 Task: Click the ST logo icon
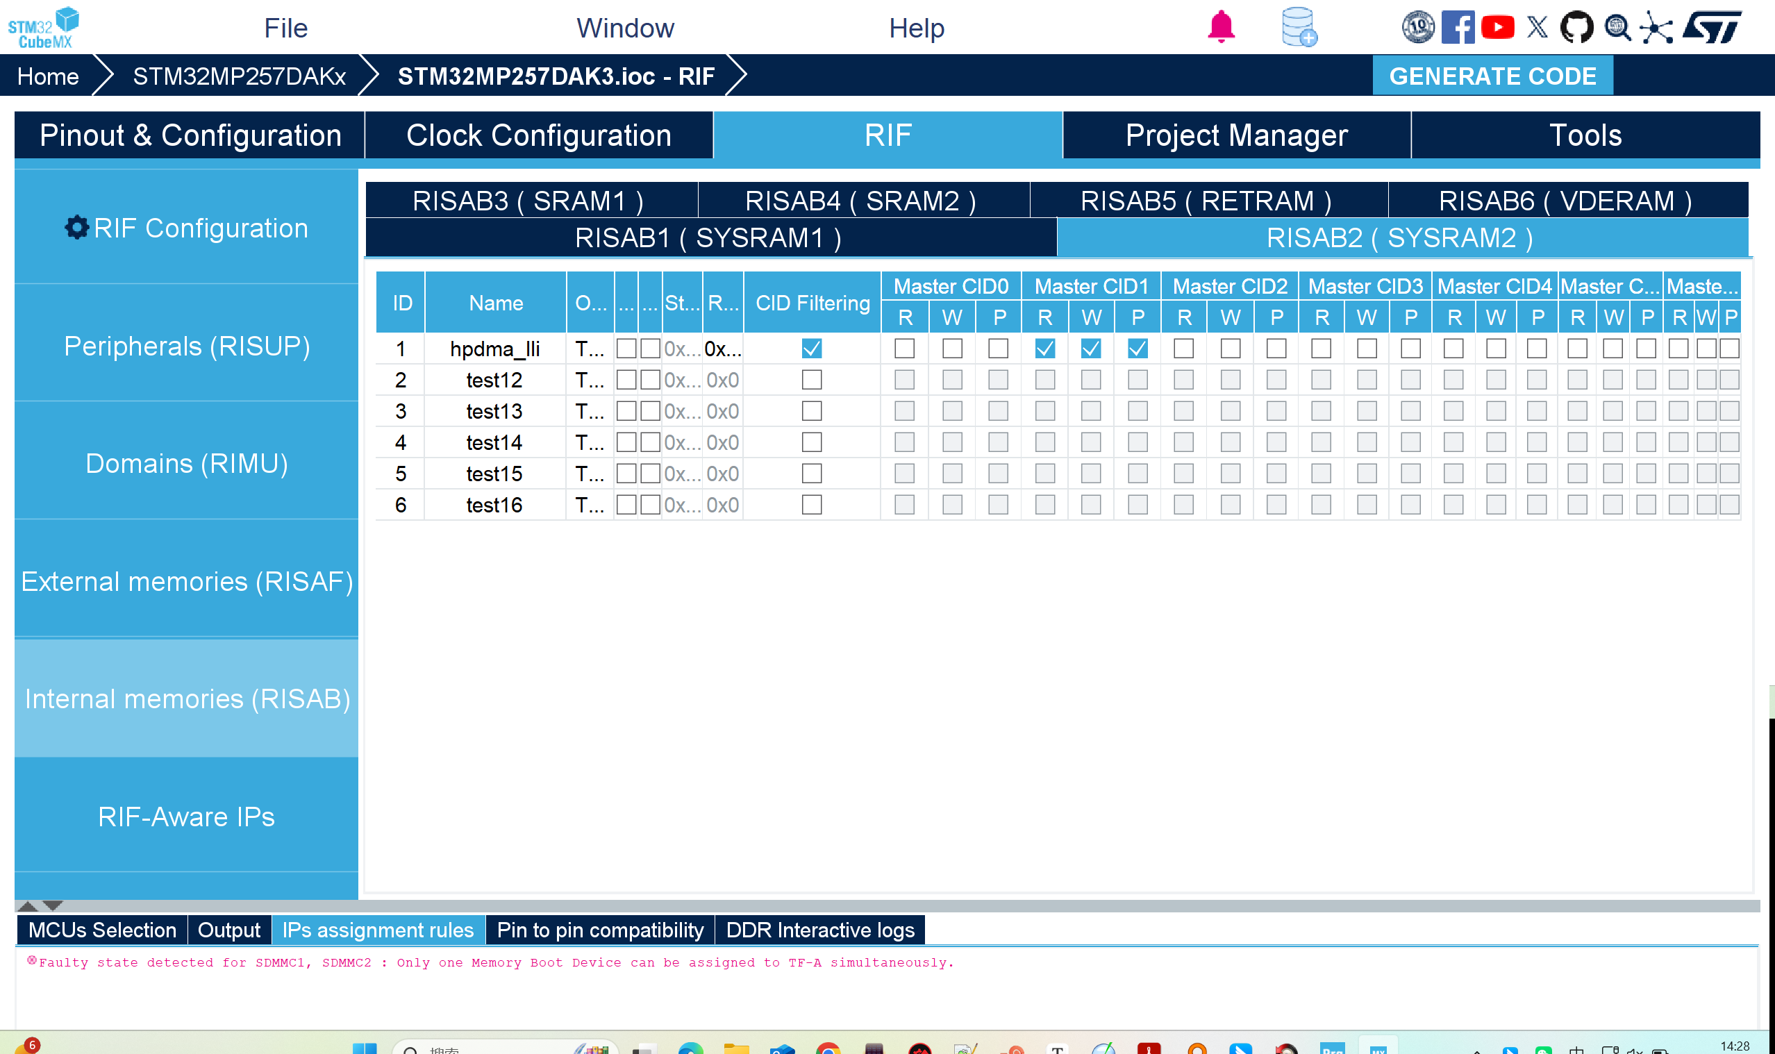click(1712, 27)
